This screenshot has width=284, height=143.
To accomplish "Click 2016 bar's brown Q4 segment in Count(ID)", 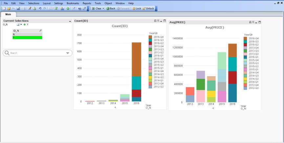I will pos(136,60).
